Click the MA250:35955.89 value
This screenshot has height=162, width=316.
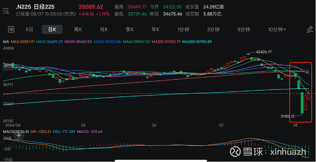197,42
